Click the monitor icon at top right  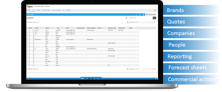[x=155, y=10]
